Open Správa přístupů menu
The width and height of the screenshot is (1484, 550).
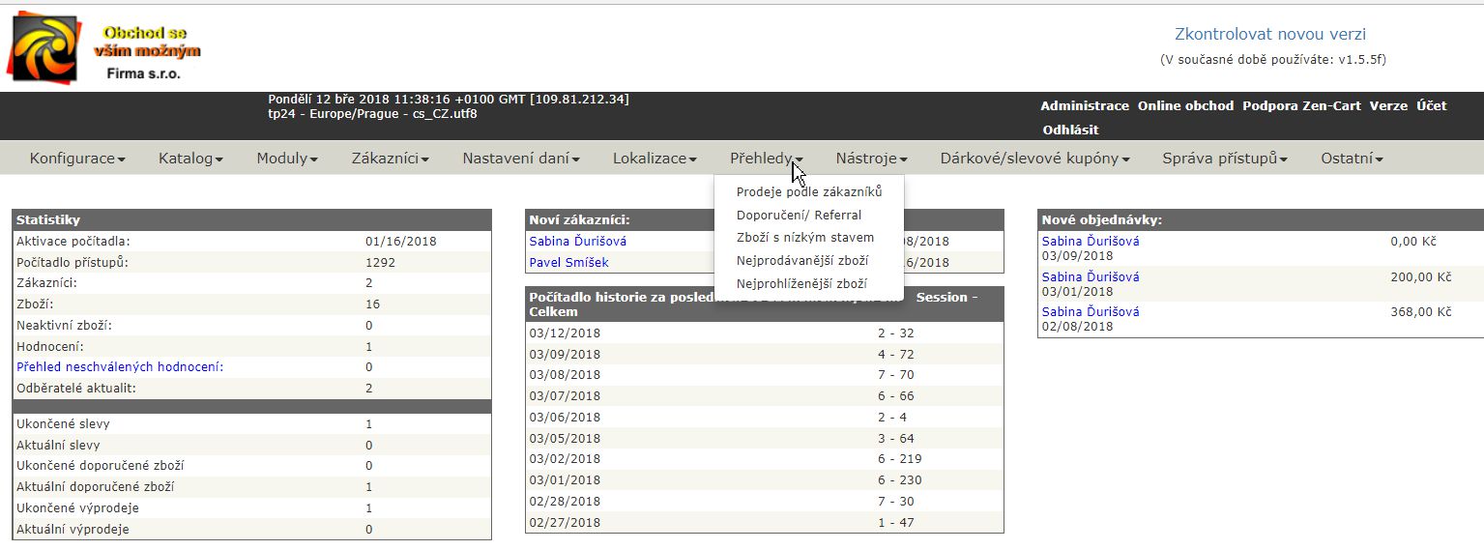pos(1224,159)
